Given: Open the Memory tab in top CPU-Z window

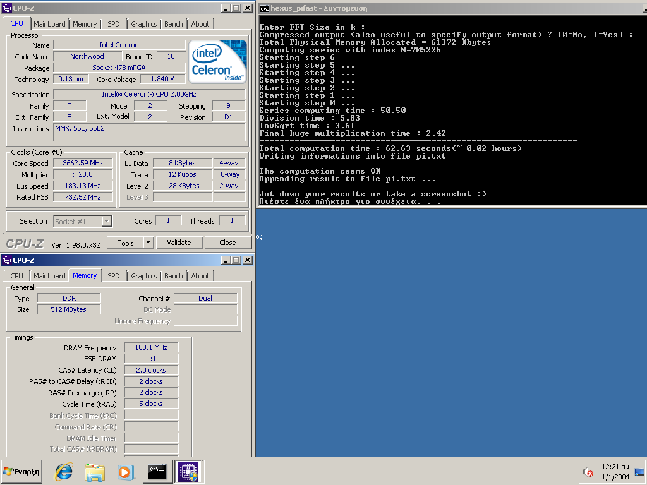Looking at the screenshot, I should (x=85, y=24).
